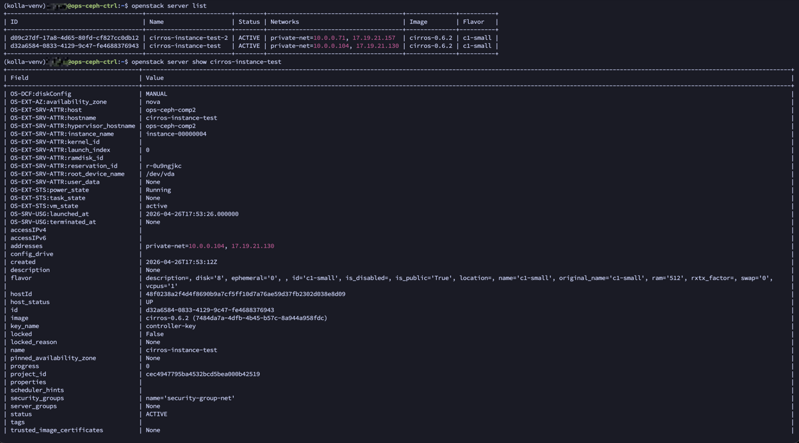This screenshot has height=443, width=799.
Task: Click the locked_reason field name
Action: (x=34, y=341)
